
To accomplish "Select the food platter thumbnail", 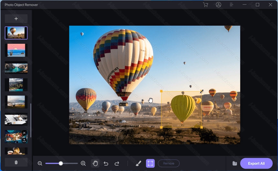I will click(x=14, y=137).
